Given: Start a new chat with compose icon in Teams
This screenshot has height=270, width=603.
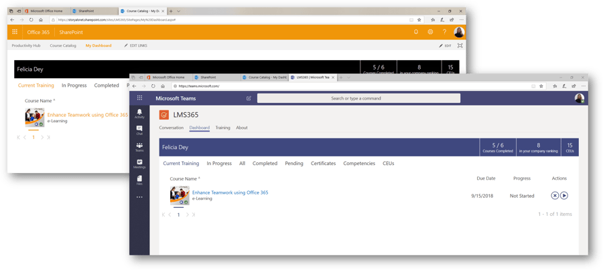Looking at the screenshot, I should (x=249, y=98).
